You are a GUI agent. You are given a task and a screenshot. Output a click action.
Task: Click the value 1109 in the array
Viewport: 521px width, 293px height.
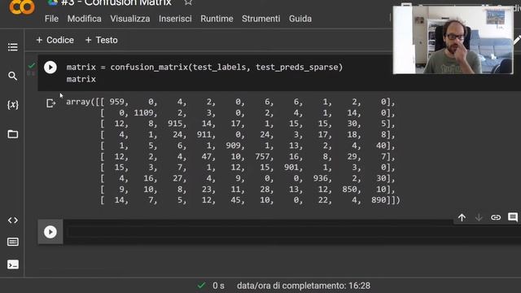click(x=143, y=113)
